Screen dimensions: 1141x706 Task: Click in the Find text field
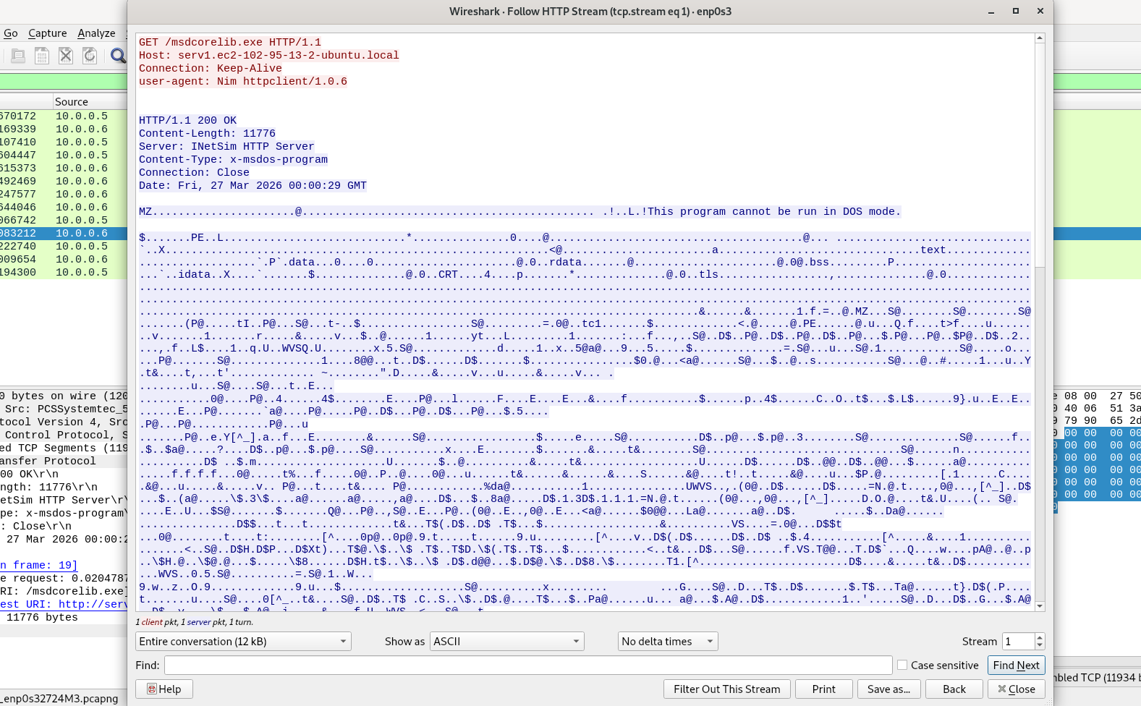pos(528,665)
